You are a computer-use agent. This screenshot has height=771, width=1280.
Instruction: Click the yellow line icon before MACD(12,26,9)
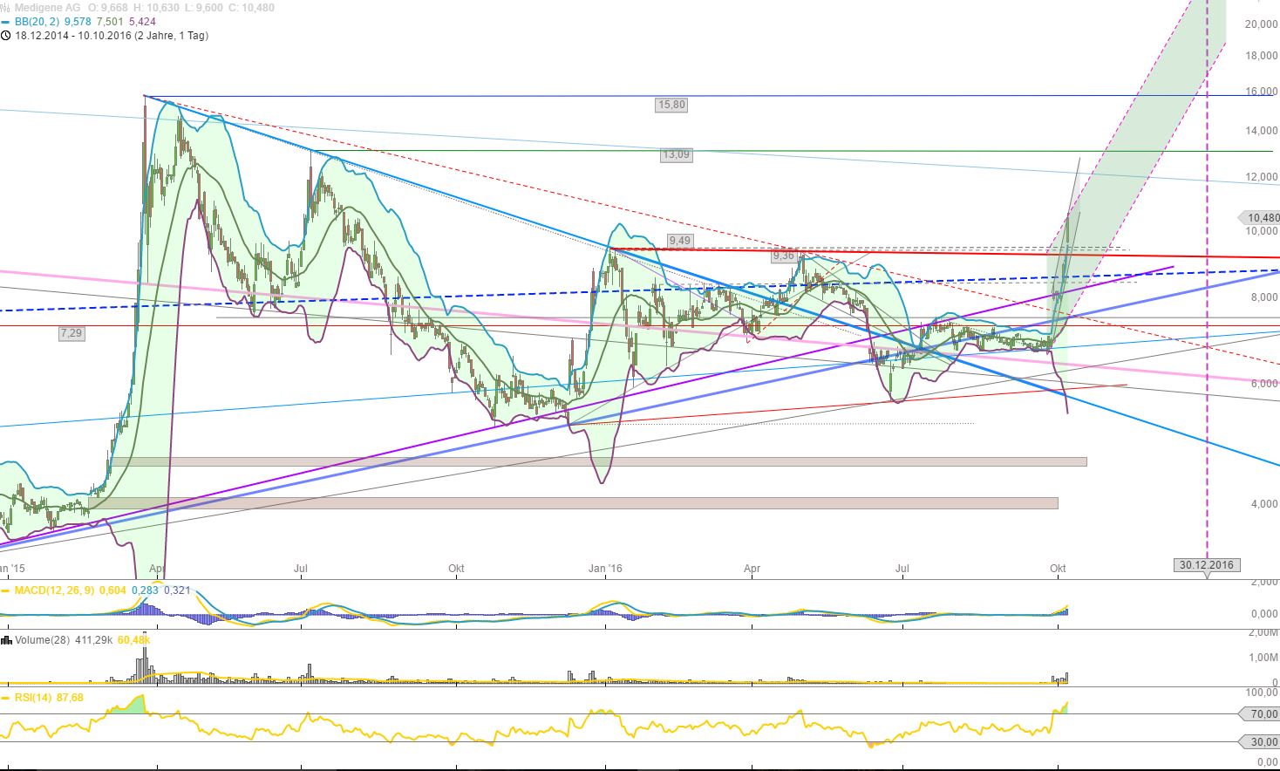click(7, 590)
